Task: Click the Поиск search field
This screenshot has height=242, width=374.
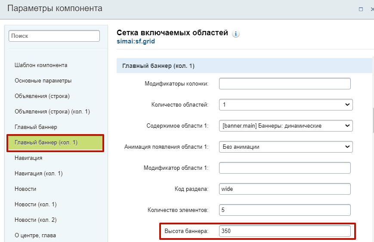Action: tap(54, 37)
